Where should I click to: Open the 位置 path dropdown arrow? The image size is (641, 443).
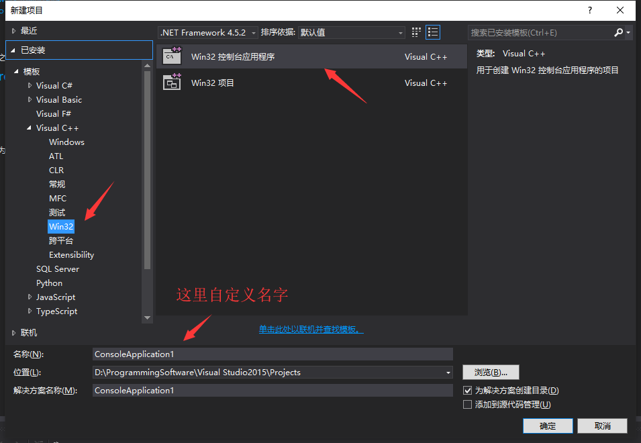447,372
